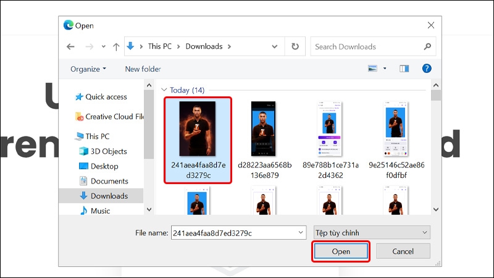Click the Desktop icon in the sidebar
The image size is (494, 278).
pos(83,166)
